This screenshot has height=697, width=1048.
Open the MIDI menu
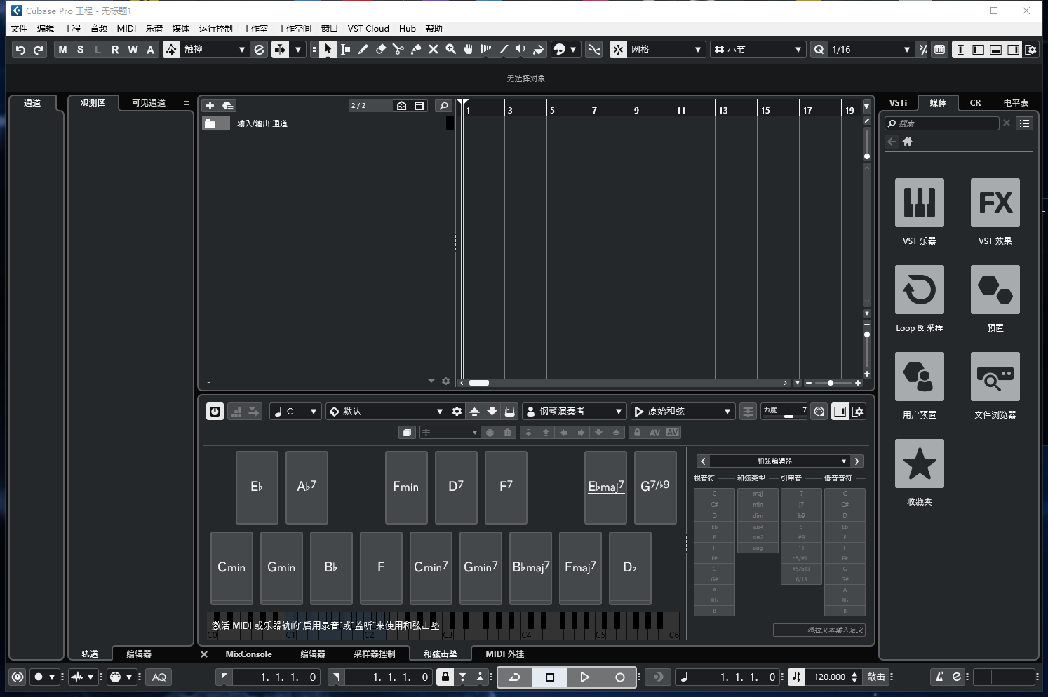pyautogui.click(x=127, y=29)
